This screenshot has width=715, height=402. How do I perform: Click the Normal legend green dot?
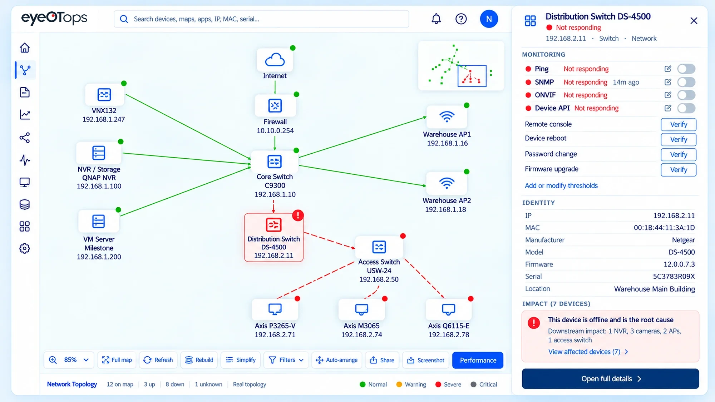point(363,384)
